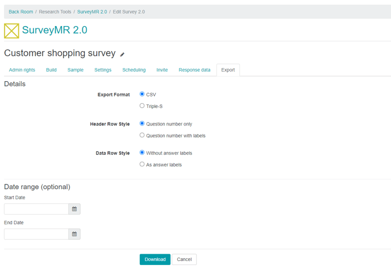Click the Date range (optional) heading
Viewport: 391px width, 273px height.
click(37, 187)
